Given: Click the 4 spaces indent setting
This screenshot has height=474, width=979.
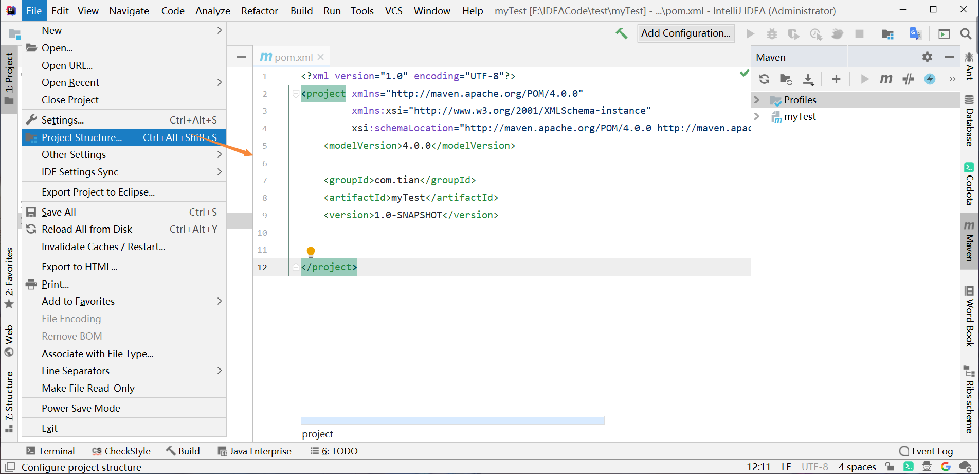Looking at the screenshot, I should click(857, 467).
